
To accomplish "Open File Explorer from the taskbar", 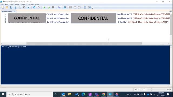I will [x=70, y=94].
